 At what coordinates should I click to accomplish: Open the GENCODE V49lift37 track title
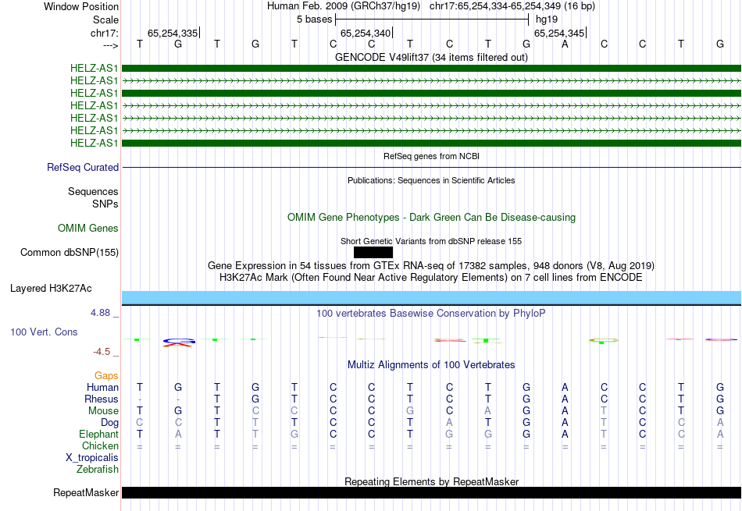point(431,57)
